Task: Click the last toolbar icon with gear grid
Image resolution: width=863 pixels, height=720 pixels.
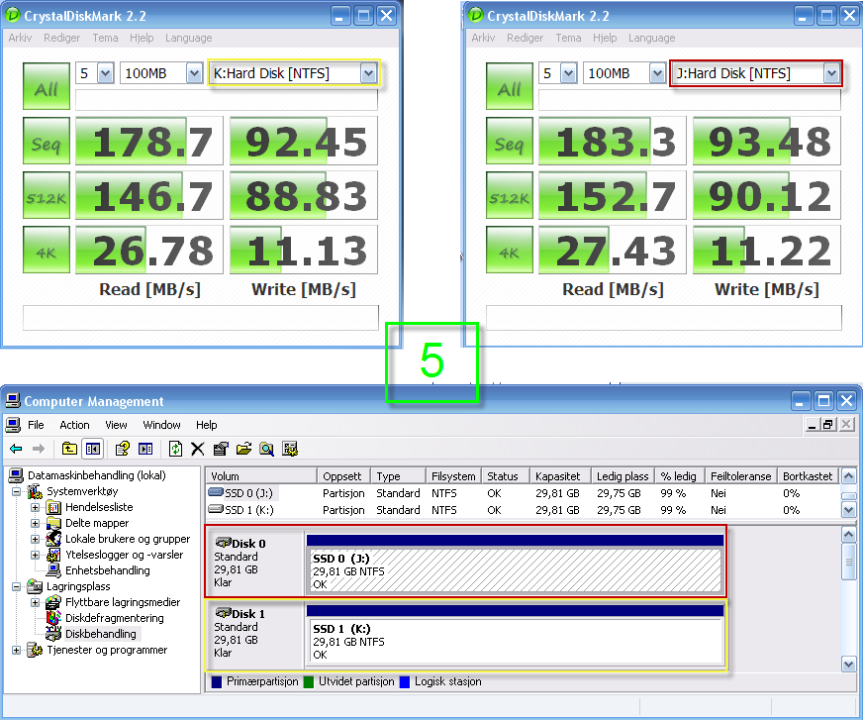Action: (290, 449)
